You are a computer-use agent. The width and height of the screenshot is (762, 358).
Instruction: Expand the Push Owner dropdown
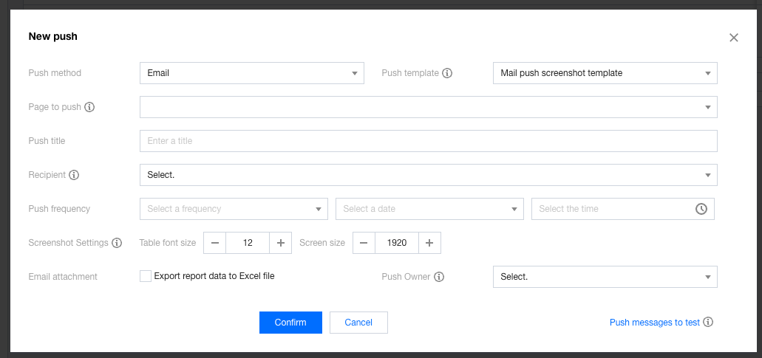pos(604,277)
